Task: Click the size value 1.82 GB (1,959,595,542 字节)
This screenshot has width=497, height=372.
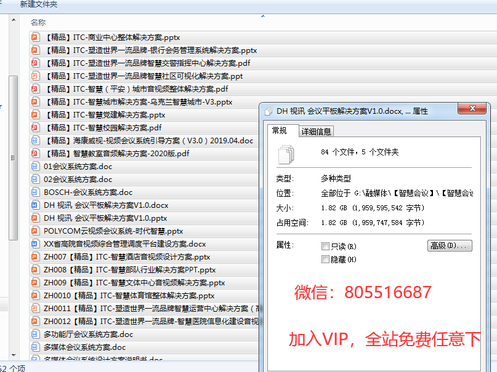Action: pyautogui.click(x=373, y=208)
